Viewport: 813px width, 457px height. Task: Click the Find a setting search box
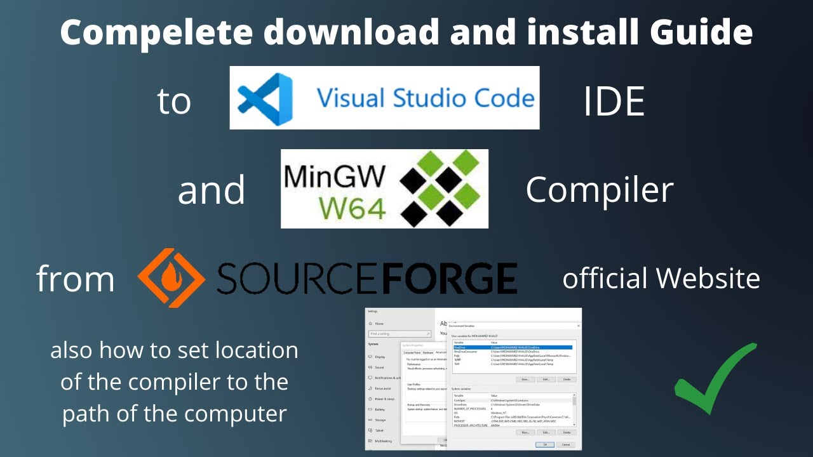400,334
